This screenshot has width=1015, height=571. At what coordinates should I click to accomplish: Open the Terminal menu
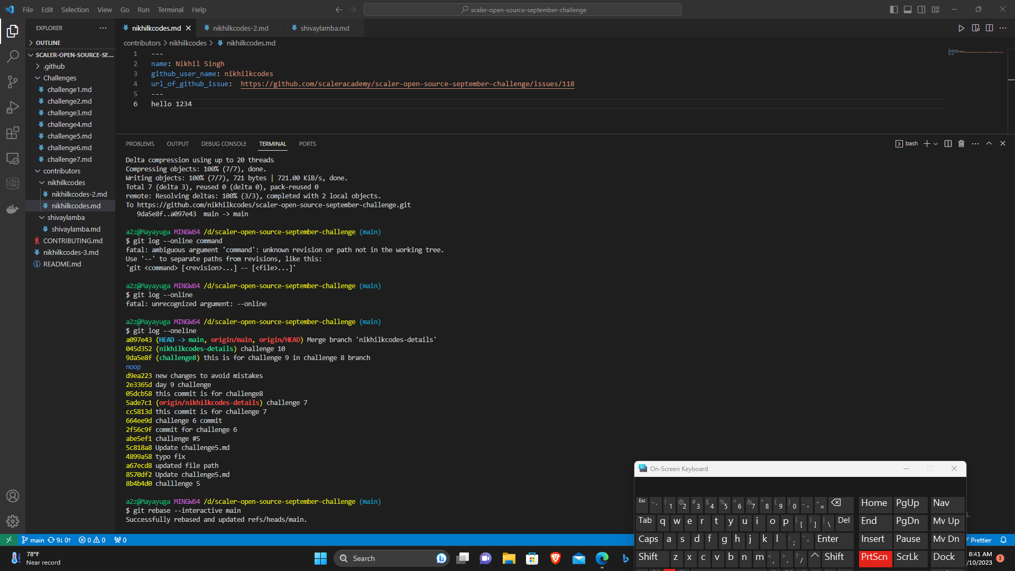[170, 10]
